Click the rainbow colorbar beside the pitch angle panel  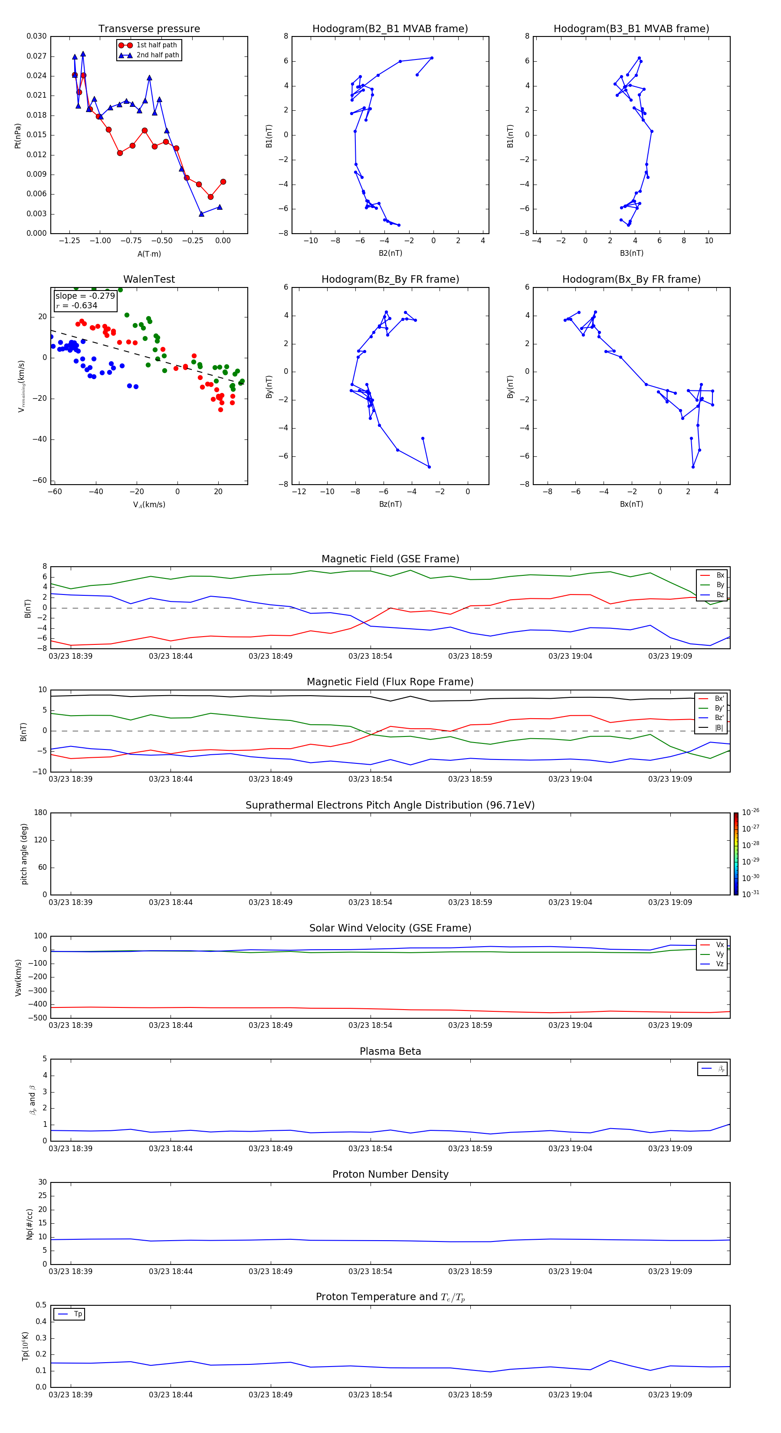tap(736, 854)
